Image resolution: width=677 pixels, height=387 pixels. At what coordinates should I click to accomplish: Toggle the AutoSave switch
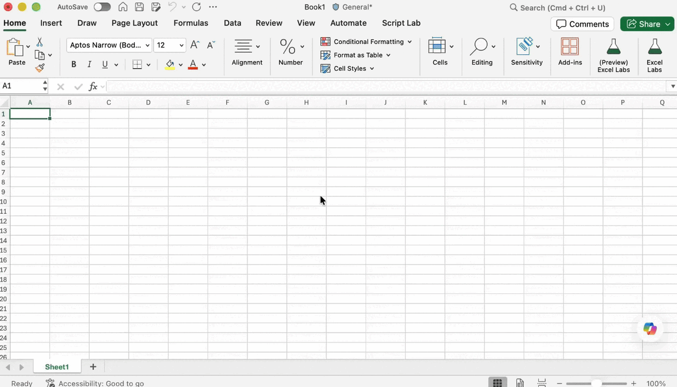point(102,7)
